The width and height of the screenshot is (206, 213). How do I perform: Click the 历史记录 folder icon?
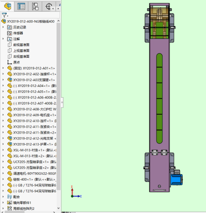[x=10, y=27]
